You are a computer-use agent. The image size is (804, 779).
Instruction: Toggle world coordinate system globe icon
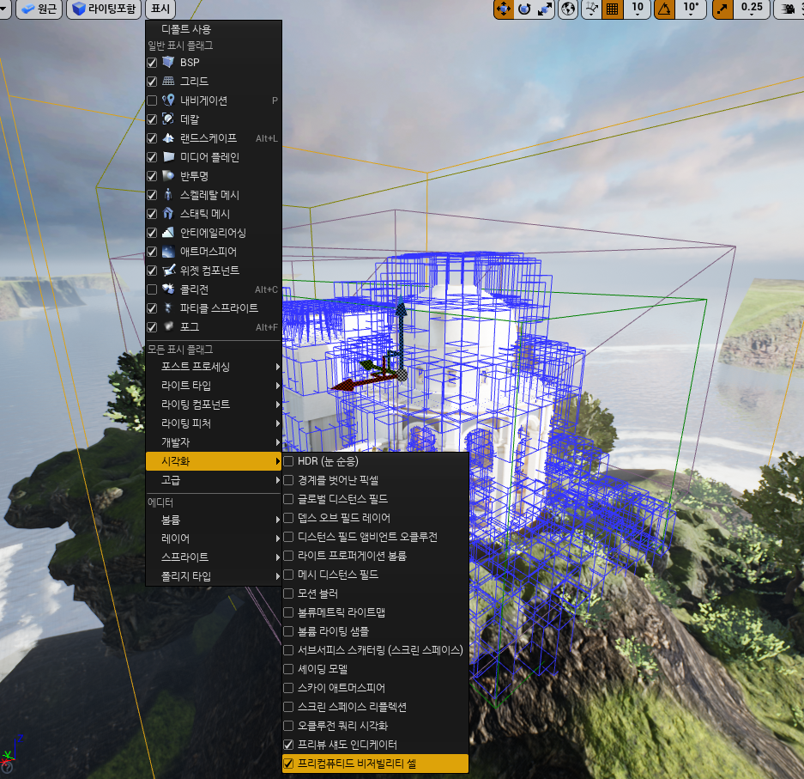click(x=568, y=9)
